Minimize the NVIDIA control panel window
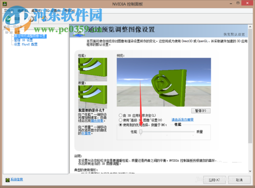The width and height of the screenshot is (255, 188). point(231,3)
